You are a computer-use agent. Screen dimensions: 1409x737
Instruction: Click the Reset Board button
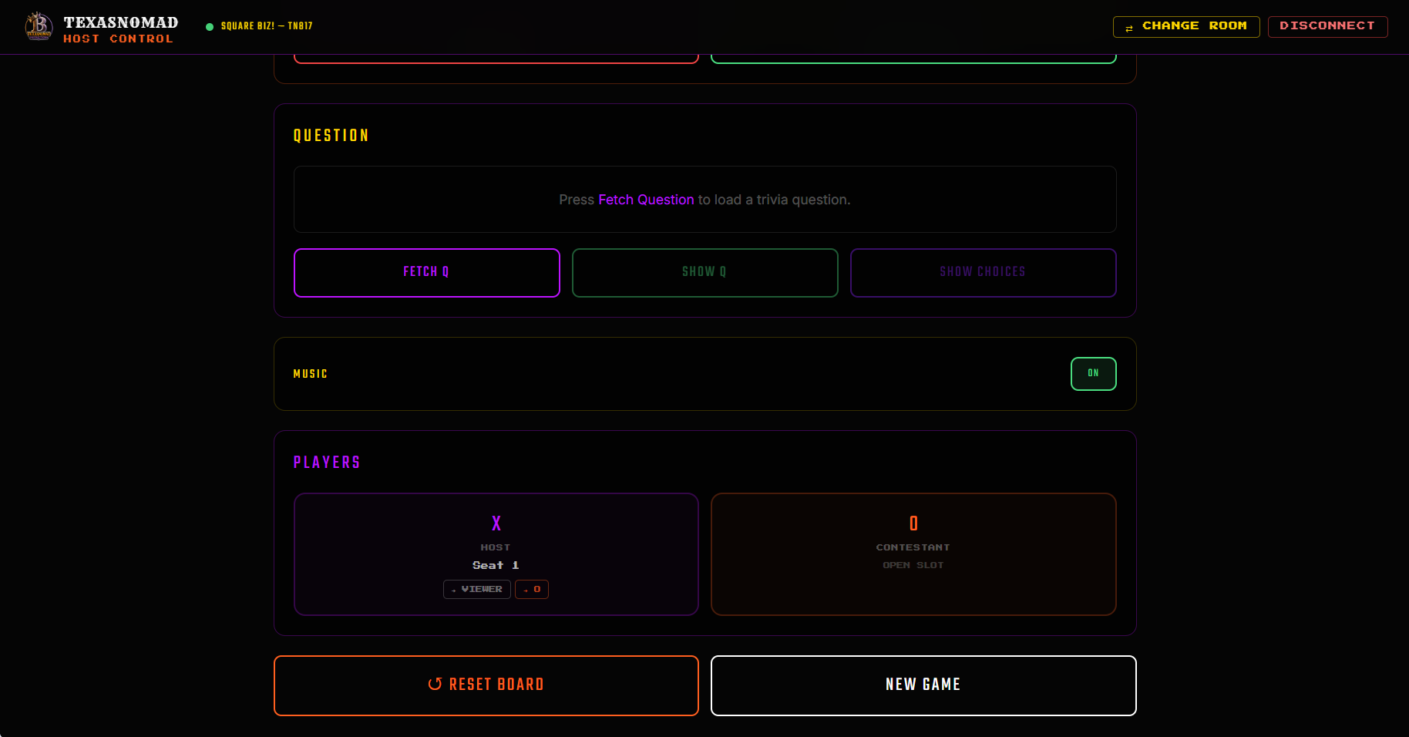click(x=486, y=685)
